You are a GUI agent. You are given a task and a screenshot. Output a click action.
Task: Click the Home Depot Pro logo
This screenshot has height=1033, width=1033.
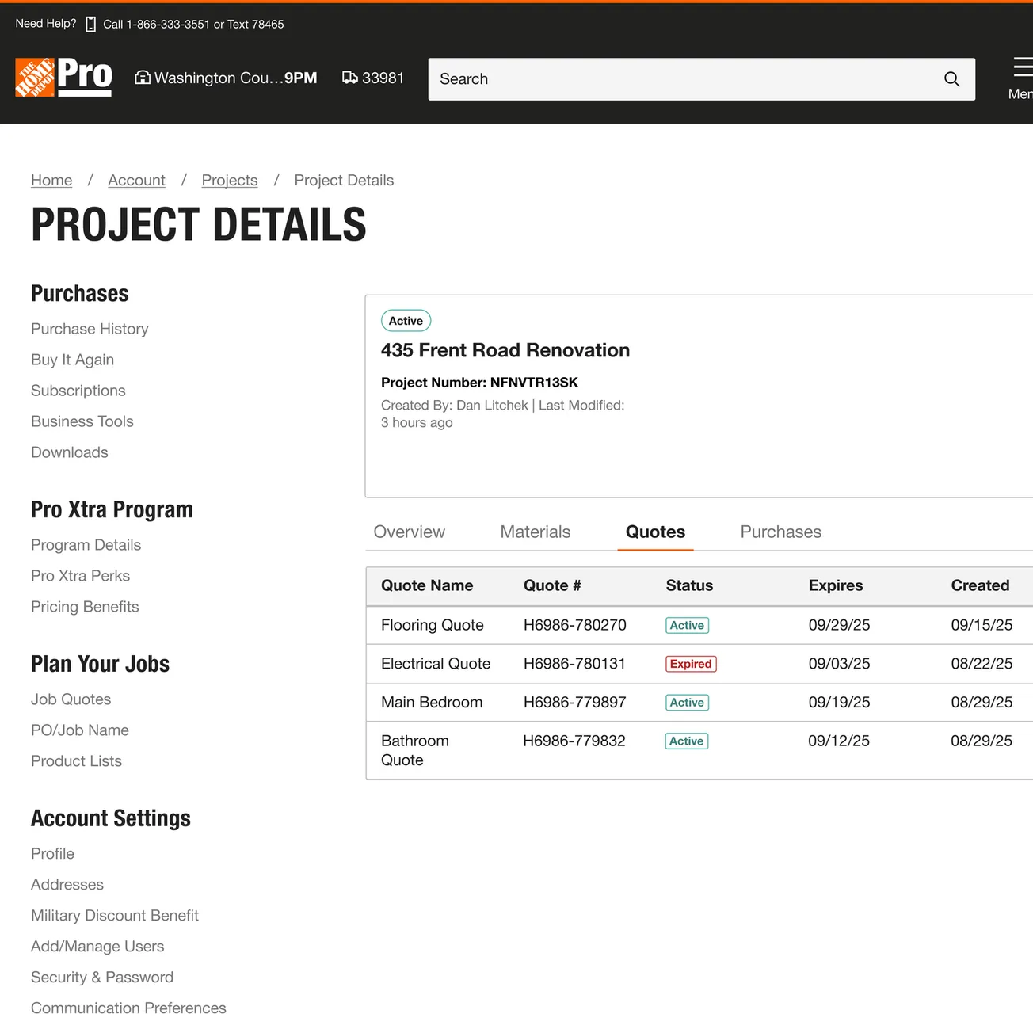coord(63,78)
